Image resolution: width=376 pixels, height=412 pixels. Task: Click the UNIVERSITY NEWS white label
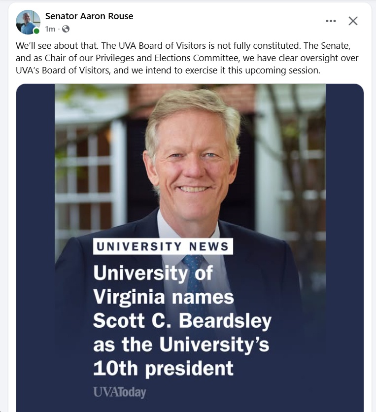click(163, 246)
